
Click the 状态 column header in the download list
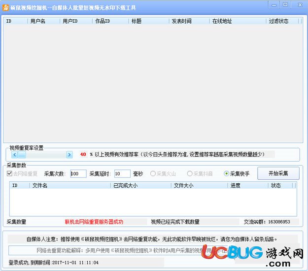point(280,185)
